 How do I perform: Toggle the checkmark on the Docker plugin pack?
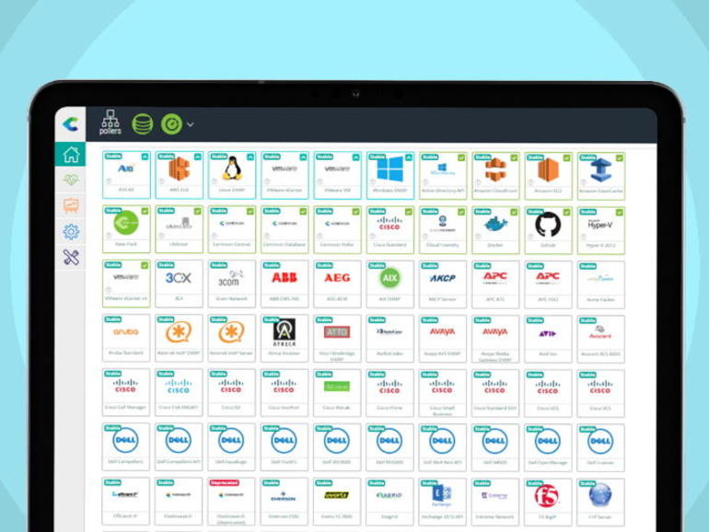515,211
